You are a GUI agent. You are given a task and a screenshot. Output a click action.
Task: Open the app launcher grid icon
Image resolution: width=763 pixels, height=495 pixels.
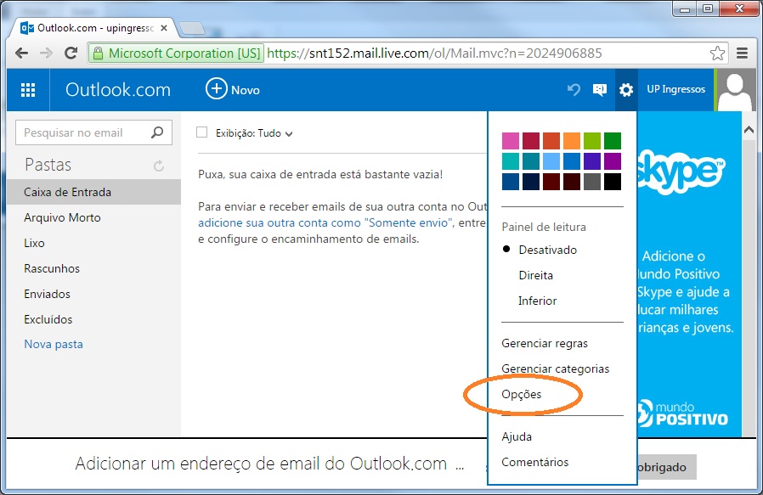28,90
